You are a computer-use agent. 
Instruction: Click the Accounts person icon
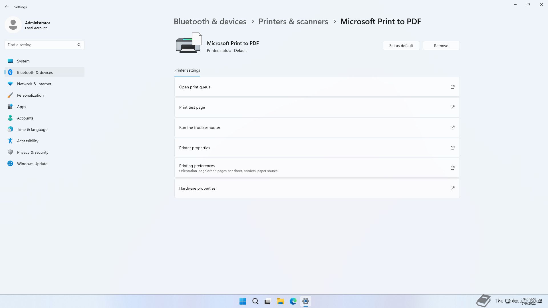click(10, 118)
